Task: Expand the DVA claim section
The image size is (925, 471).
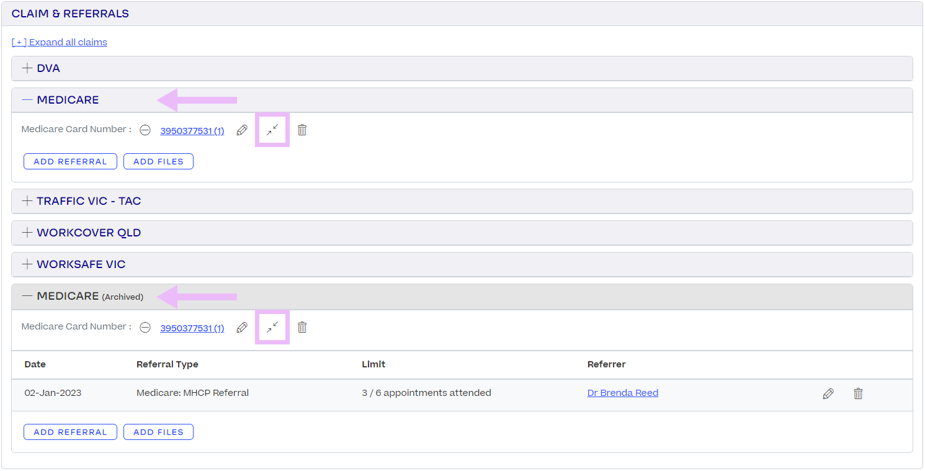Action: [x=27, y=68]
